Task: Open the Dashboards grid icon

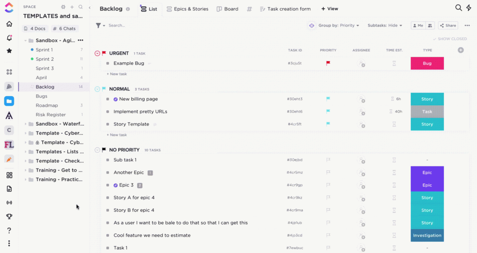Action: click(9, 175)
